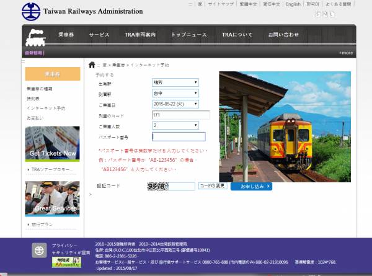The image size is (372, 276).
Task: Click the accessibility AA badge in footer
Action: (66, 262)
